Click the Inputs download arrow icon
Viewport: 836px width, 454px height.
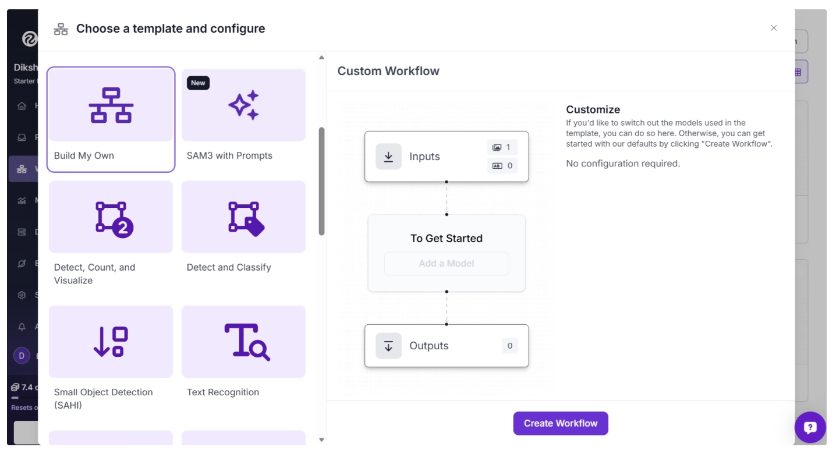pyautogui.click(x=388, y=157)
